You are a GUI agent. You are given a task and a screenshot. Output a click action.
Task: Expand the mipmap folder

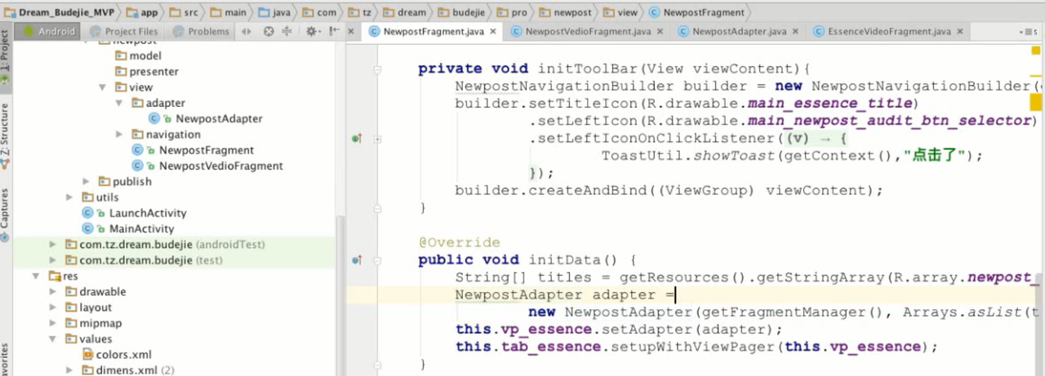53,323
